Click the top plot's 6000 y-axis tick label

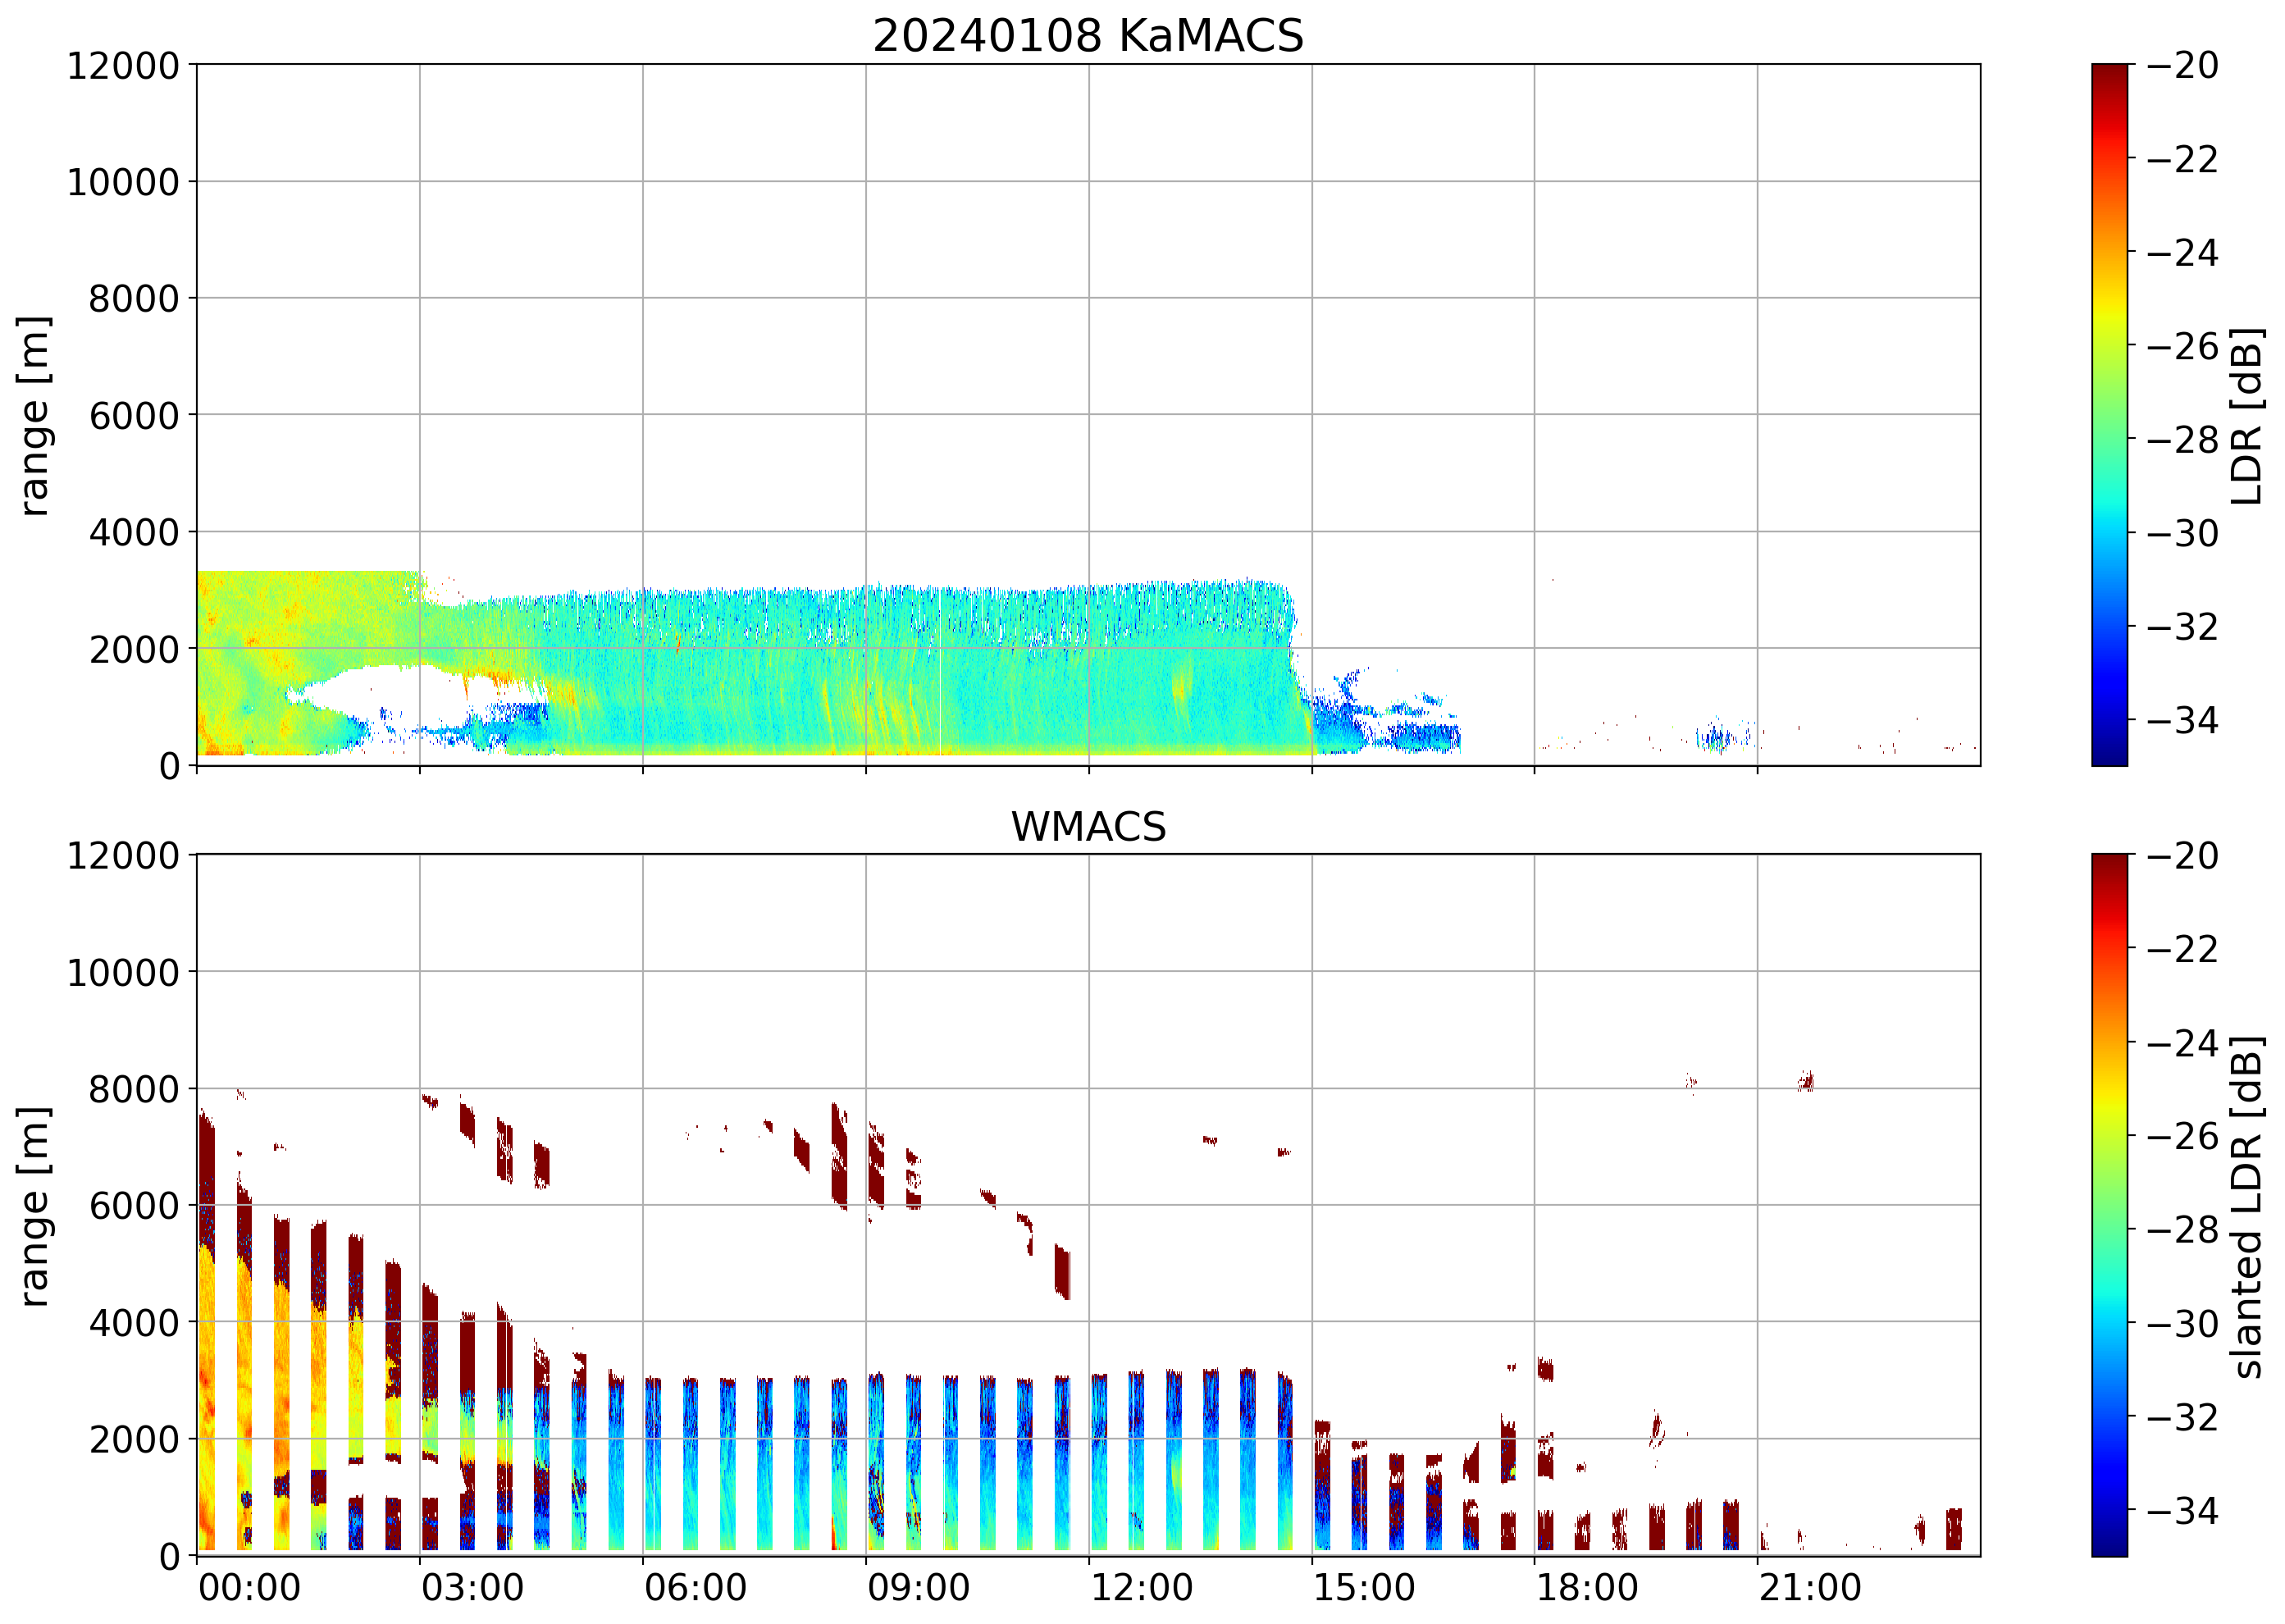[134, 416]
